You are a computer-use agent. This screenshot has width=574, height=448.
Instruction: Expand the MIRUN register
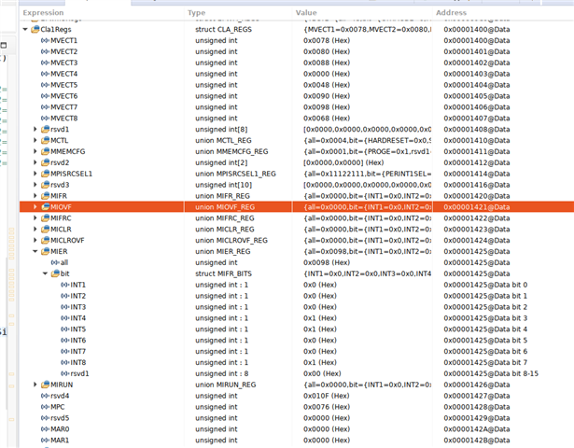[35, 385]
